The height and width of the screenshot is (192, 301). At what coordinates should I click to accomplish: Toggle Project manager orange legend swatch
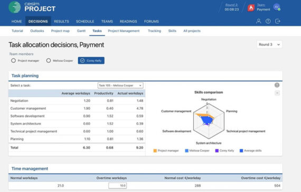[155, 150]
